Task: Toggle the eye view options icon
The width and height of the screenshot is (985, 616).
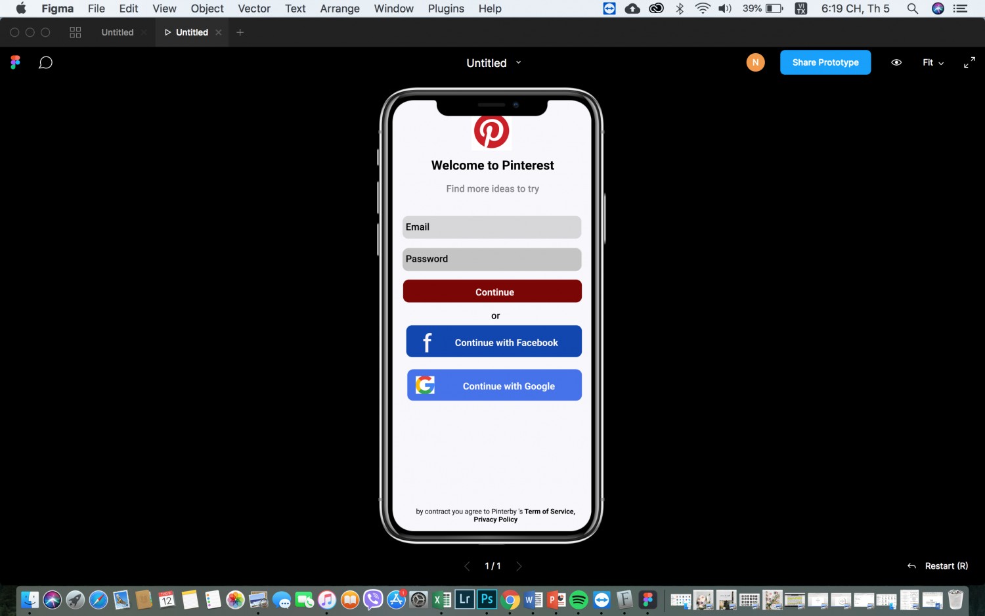Action: (x=896, y=62)
